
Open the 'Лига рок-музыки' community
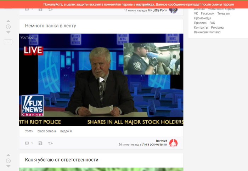(x=155, y=145)
